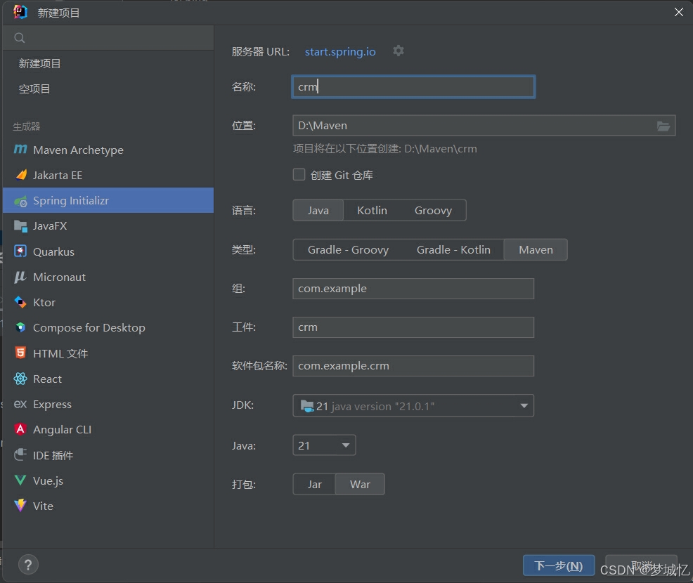The height and width of the screenshot is (583, 693).
Task: Choose Gradle - Groovy build type
Action: point(349,249)
